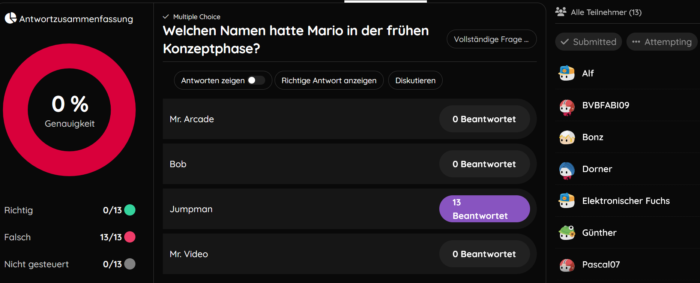Viewport: 700px width, 283px height.
Task: Switch to the Attempting filter tab
Action: (x=662, y=42)
